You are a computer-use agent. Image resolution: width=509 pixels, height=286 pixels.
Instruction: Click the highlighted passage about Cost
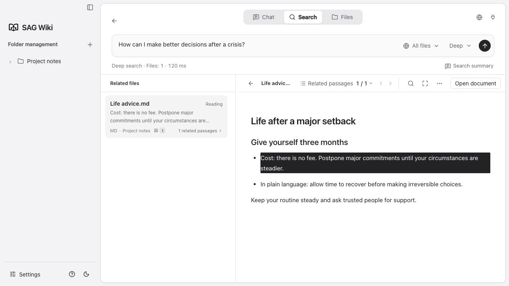(375, 163)
